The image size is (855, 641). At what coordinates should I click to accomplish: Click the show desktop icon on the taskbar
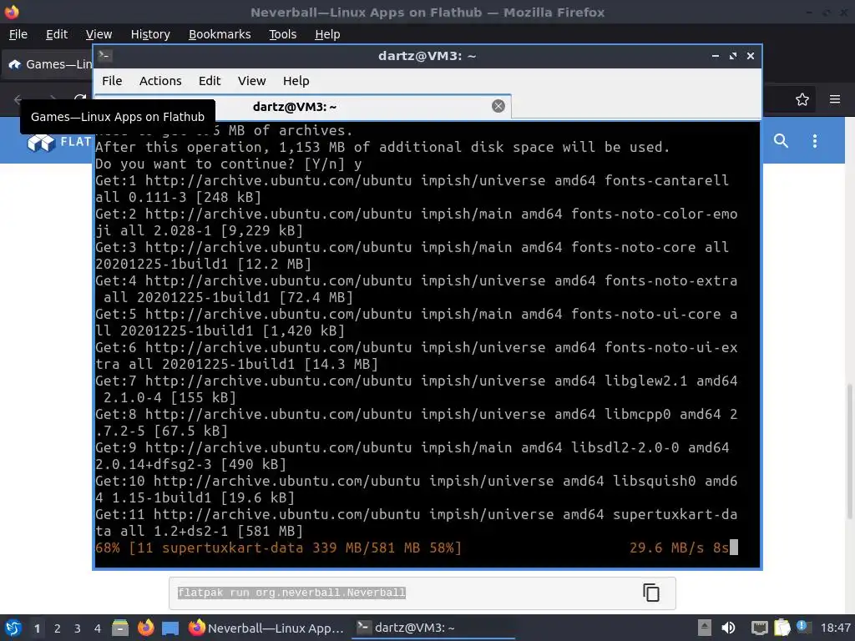170,628
